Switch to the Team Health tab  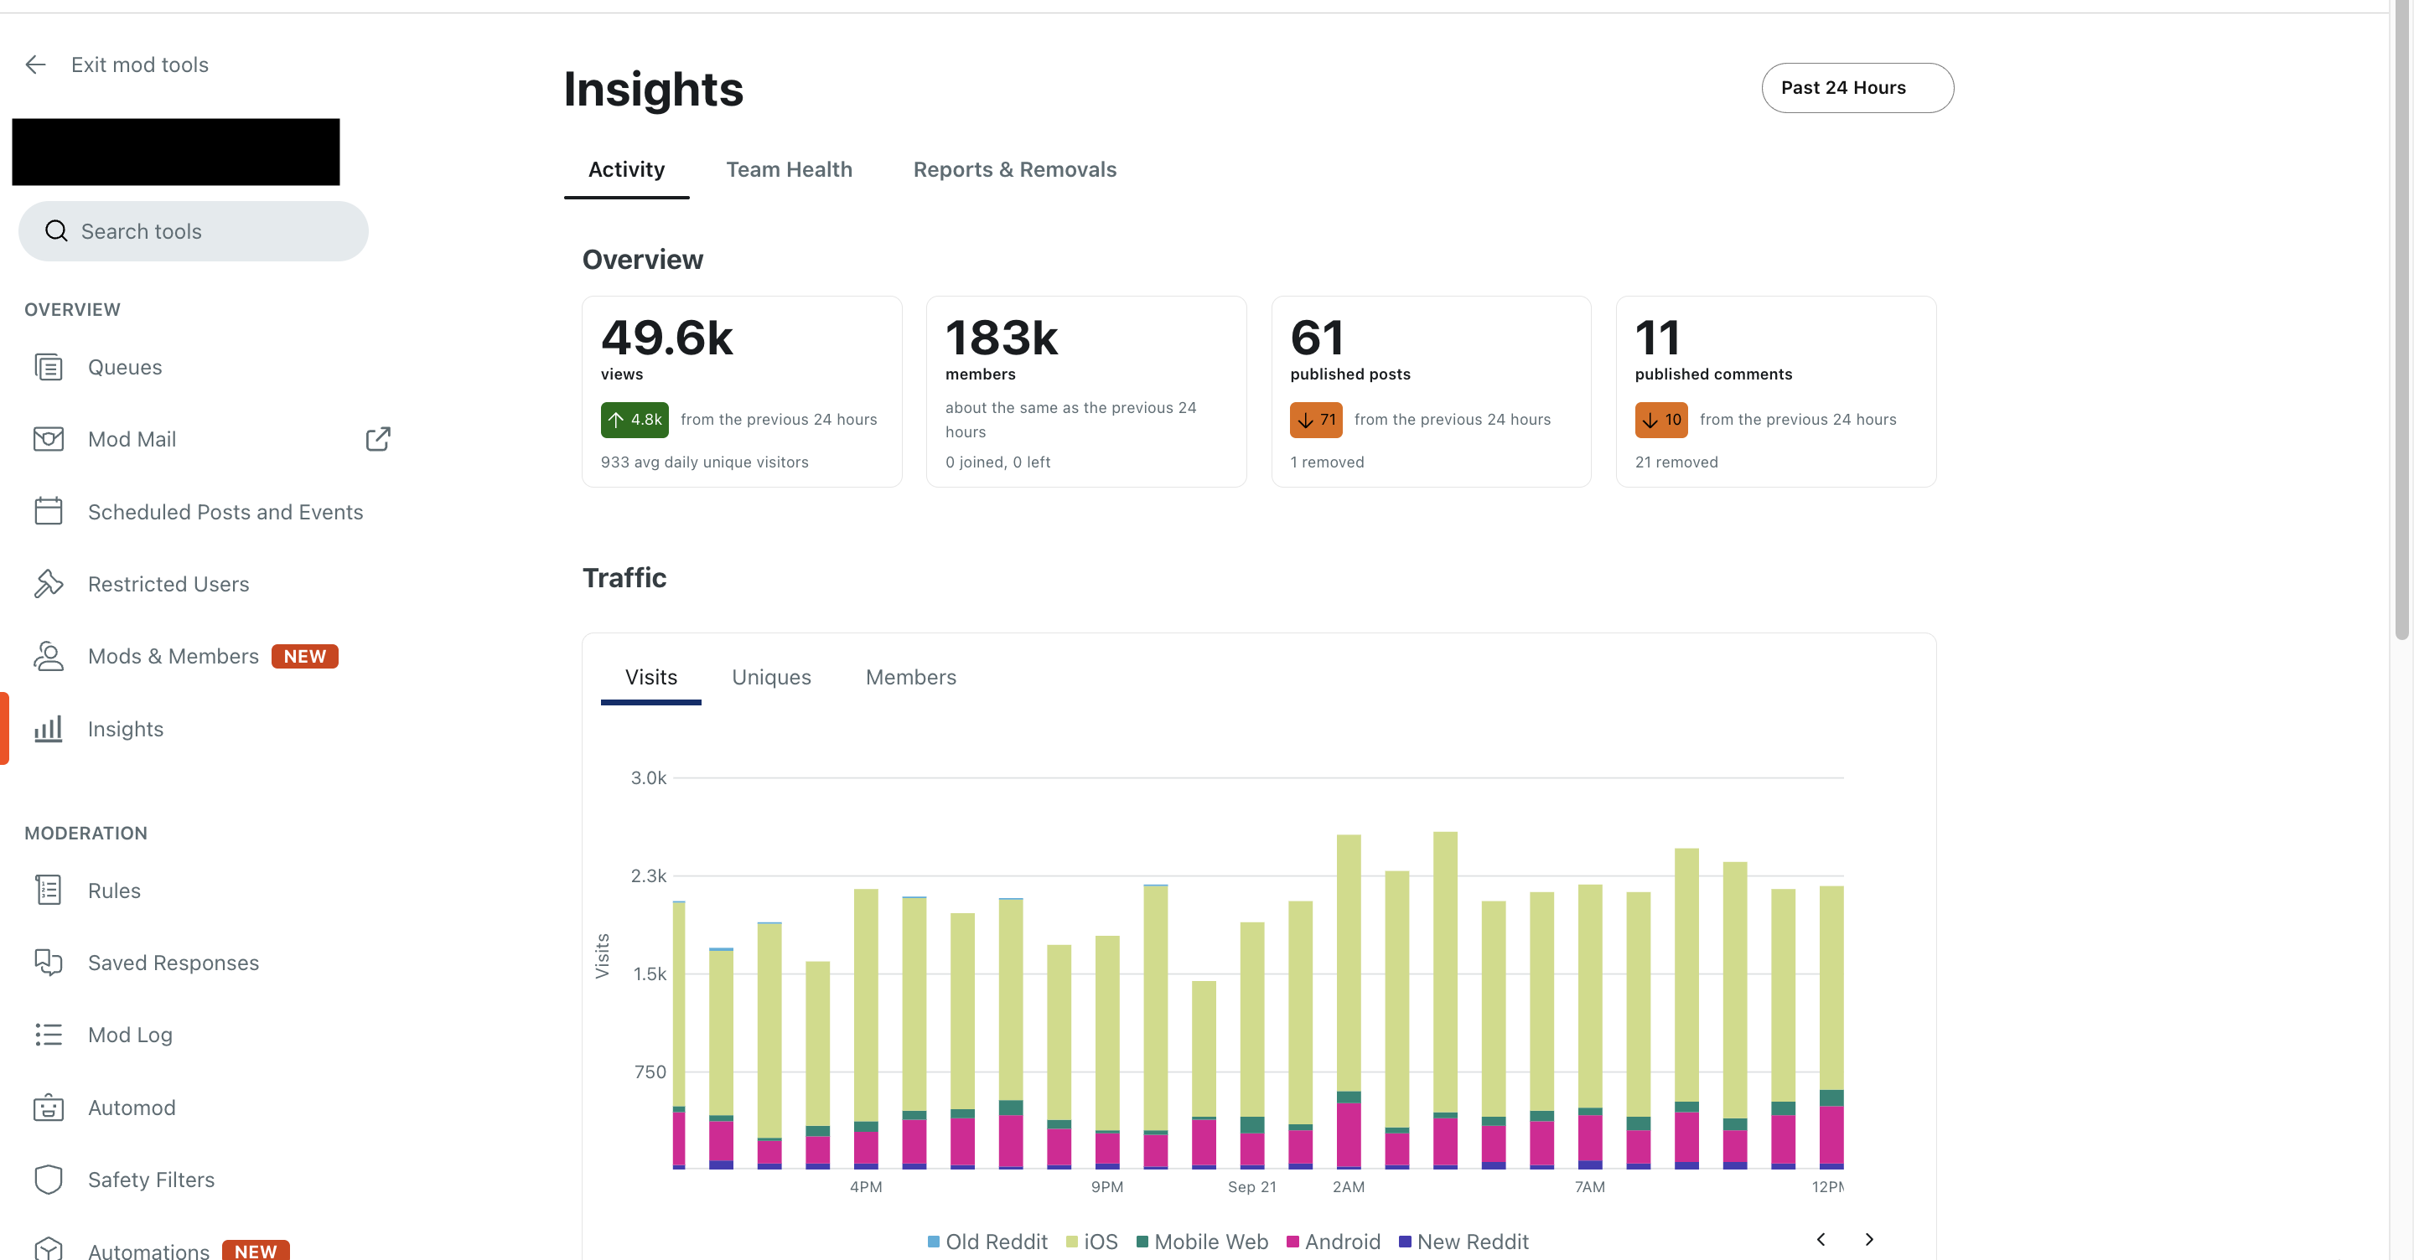click(x=788, y=169)
